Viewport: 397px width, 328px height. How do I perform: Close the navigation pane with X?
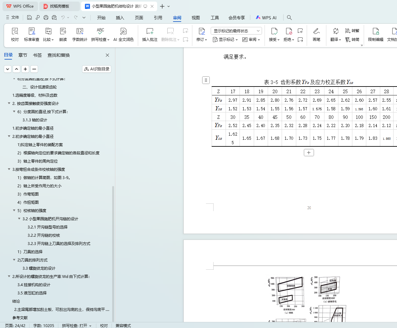(107, 55)
